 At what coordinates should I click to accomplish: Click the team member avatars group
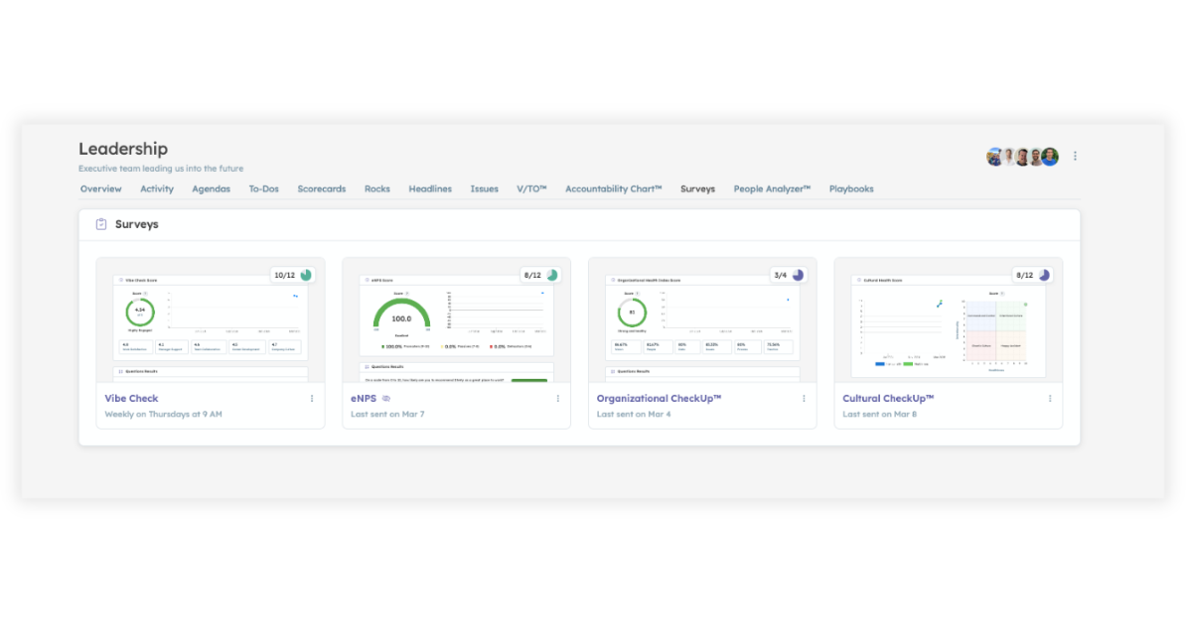(1022, 157)
